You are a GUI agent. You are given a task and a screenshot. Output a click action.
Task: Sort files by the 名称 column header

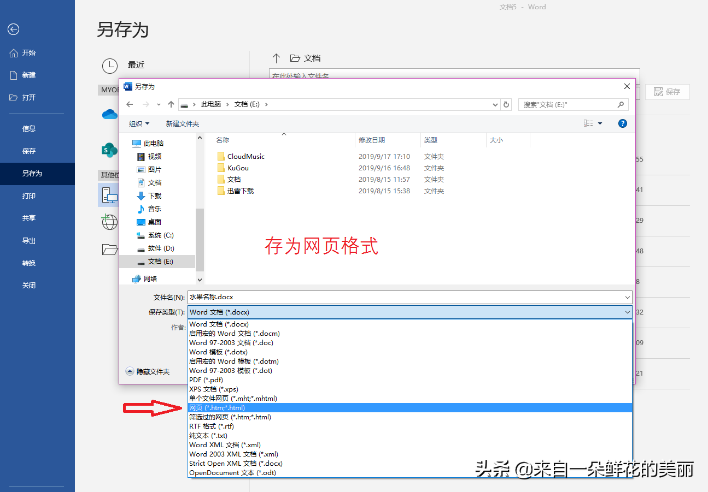coord(223,140)
